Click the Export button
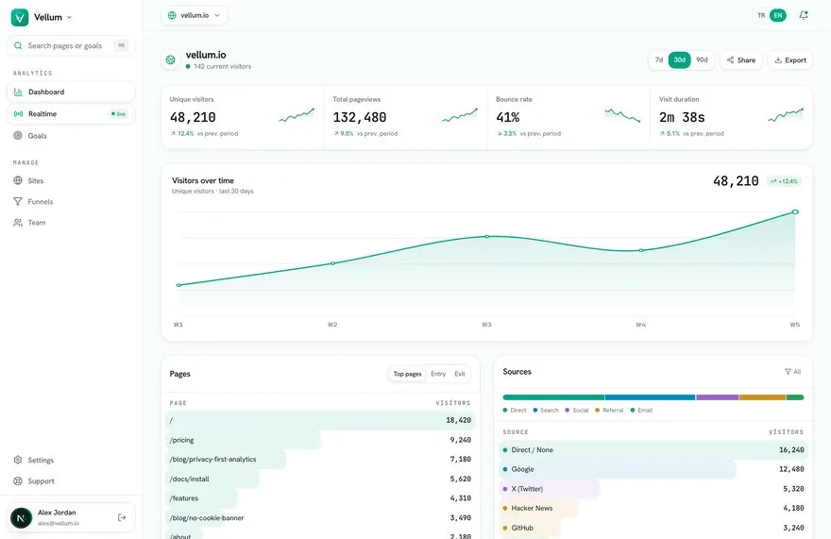This screenshot has width=831, height=539. point(790,60)
